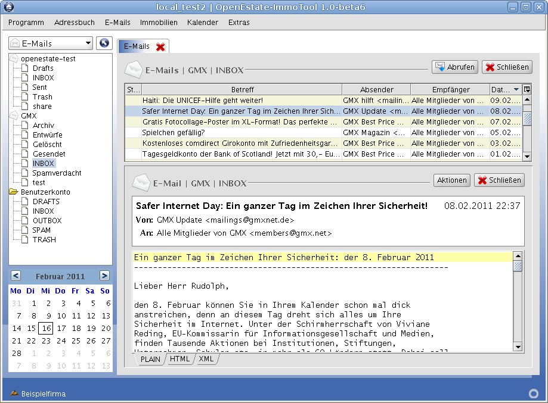Click the envelope icon beside E-Mails GMX INBOX
Screen dimensions: 548x403
tap(134, 70)
